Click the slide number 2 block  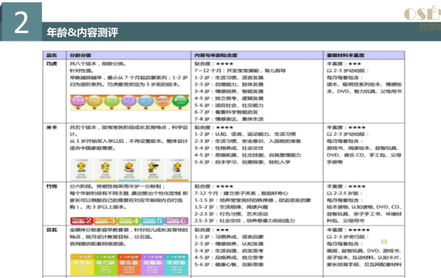(x=22, y=22)
